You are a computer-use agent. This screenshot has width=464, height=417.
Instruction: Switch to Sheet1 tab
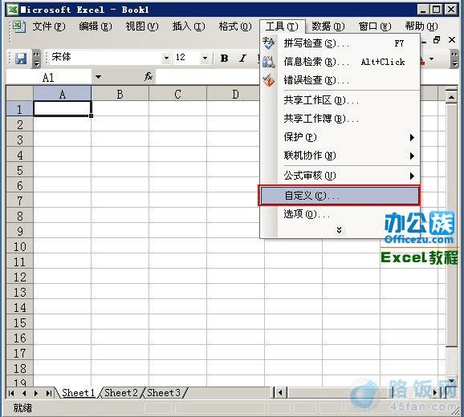coord(78,393)
